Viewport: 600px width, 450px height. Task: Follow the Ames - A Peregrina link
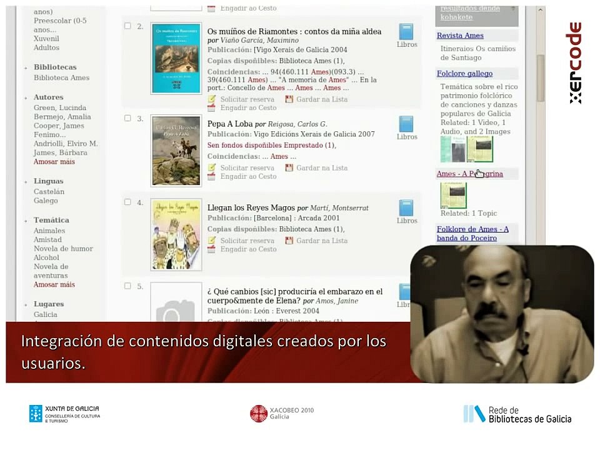(x=469, y=174)
